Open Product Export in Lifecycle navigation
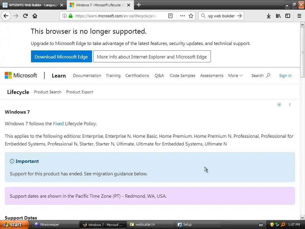 80,92
